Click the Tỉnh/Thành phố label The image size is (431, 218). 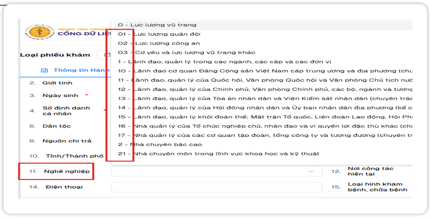tap(74, 156)
